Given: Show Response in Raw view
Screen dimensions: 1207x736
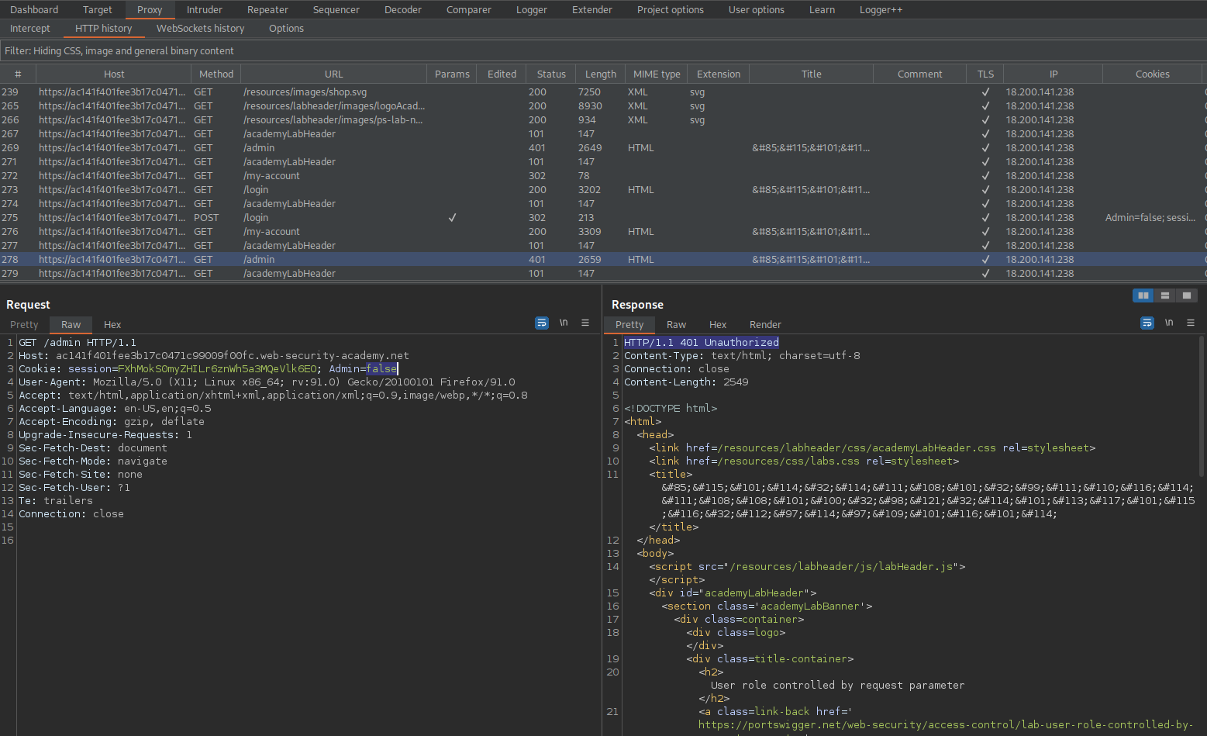Looking at the screenshot, I should click(676, 324).
